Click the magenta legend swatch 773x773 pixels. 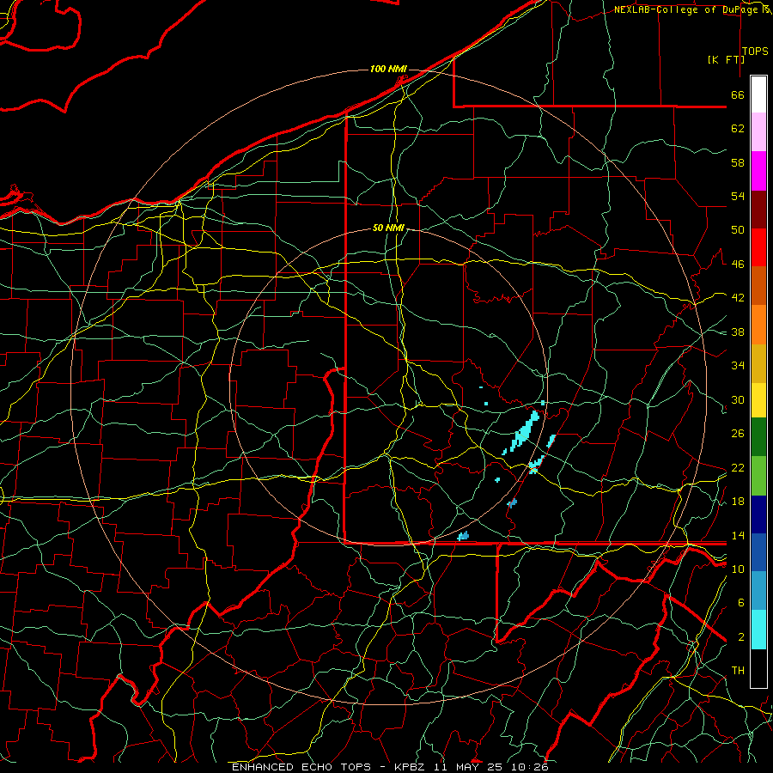pyautogui.click(x=758, y=171)
